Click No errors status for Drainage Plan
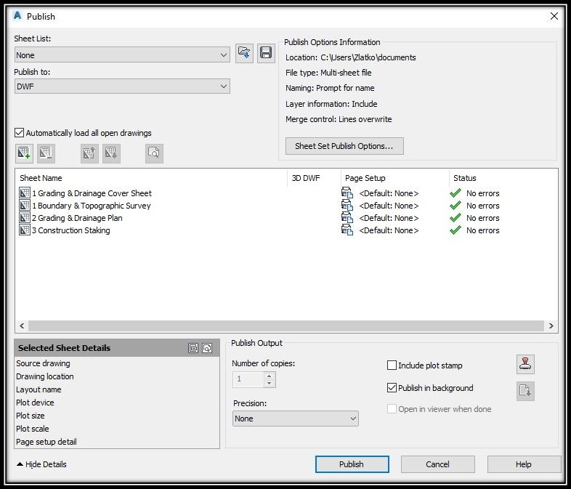 coord(483,218)
